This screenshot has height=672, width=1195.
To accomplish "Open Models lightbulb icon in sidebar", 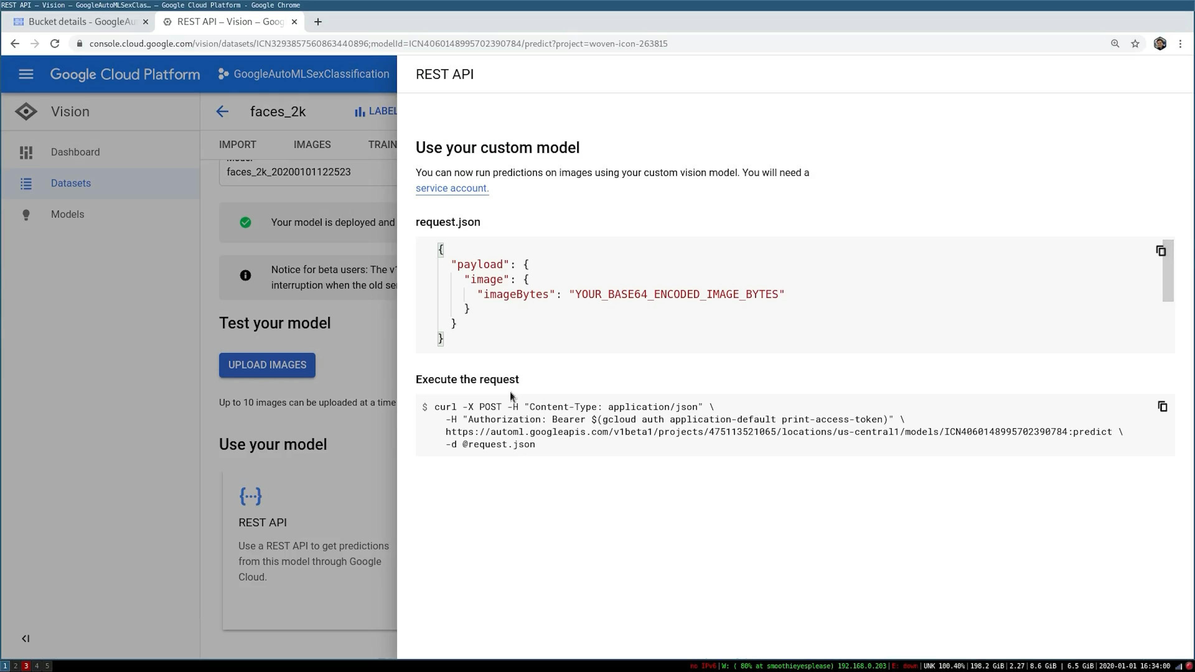I will 26,215.
